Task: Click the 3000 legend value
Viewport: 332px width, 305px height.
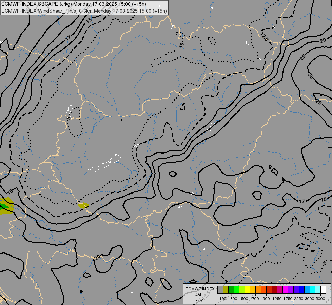Action: click(x=310, y=299)
